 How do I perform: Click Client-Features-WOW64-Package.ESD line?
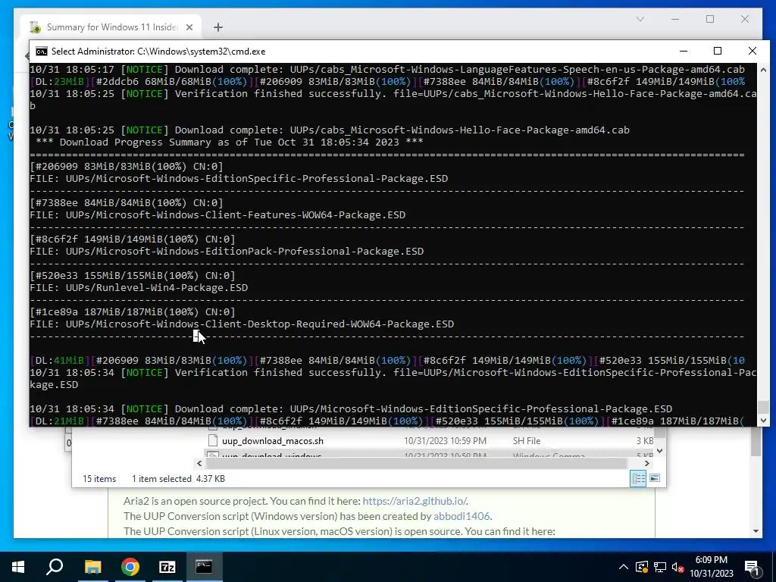217,214
